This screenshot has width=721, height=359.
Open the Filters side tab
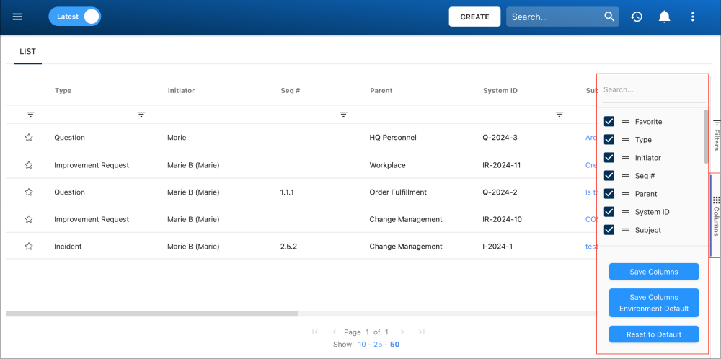click(716, 135)
